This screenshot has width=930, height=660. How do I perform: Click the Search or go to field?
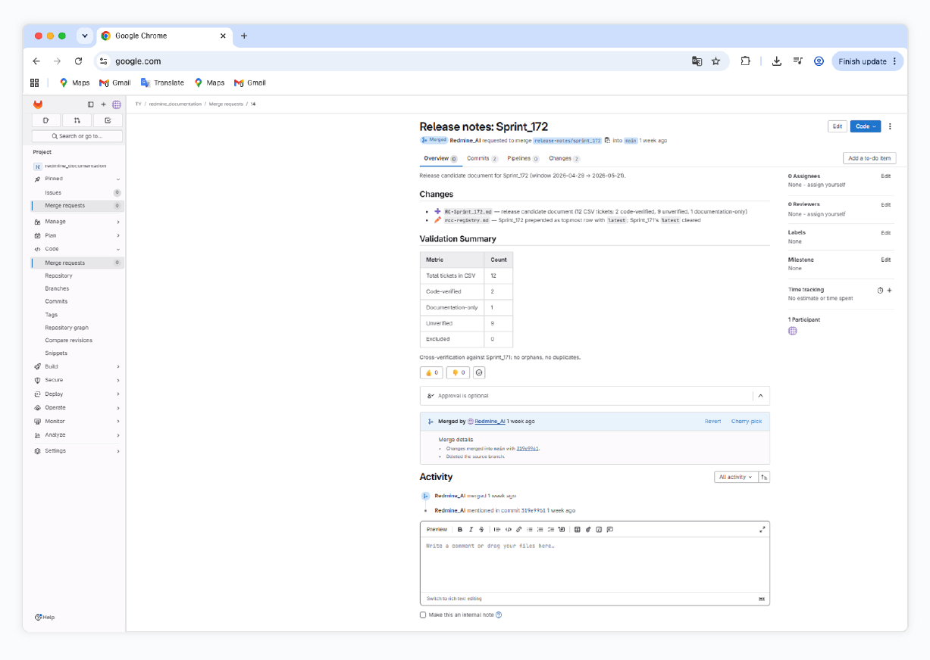77,136
